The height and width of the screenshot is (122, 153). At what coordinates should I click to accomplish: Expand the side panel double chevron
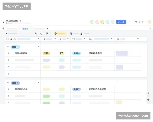pyautogui.click(x=6, y=34)
